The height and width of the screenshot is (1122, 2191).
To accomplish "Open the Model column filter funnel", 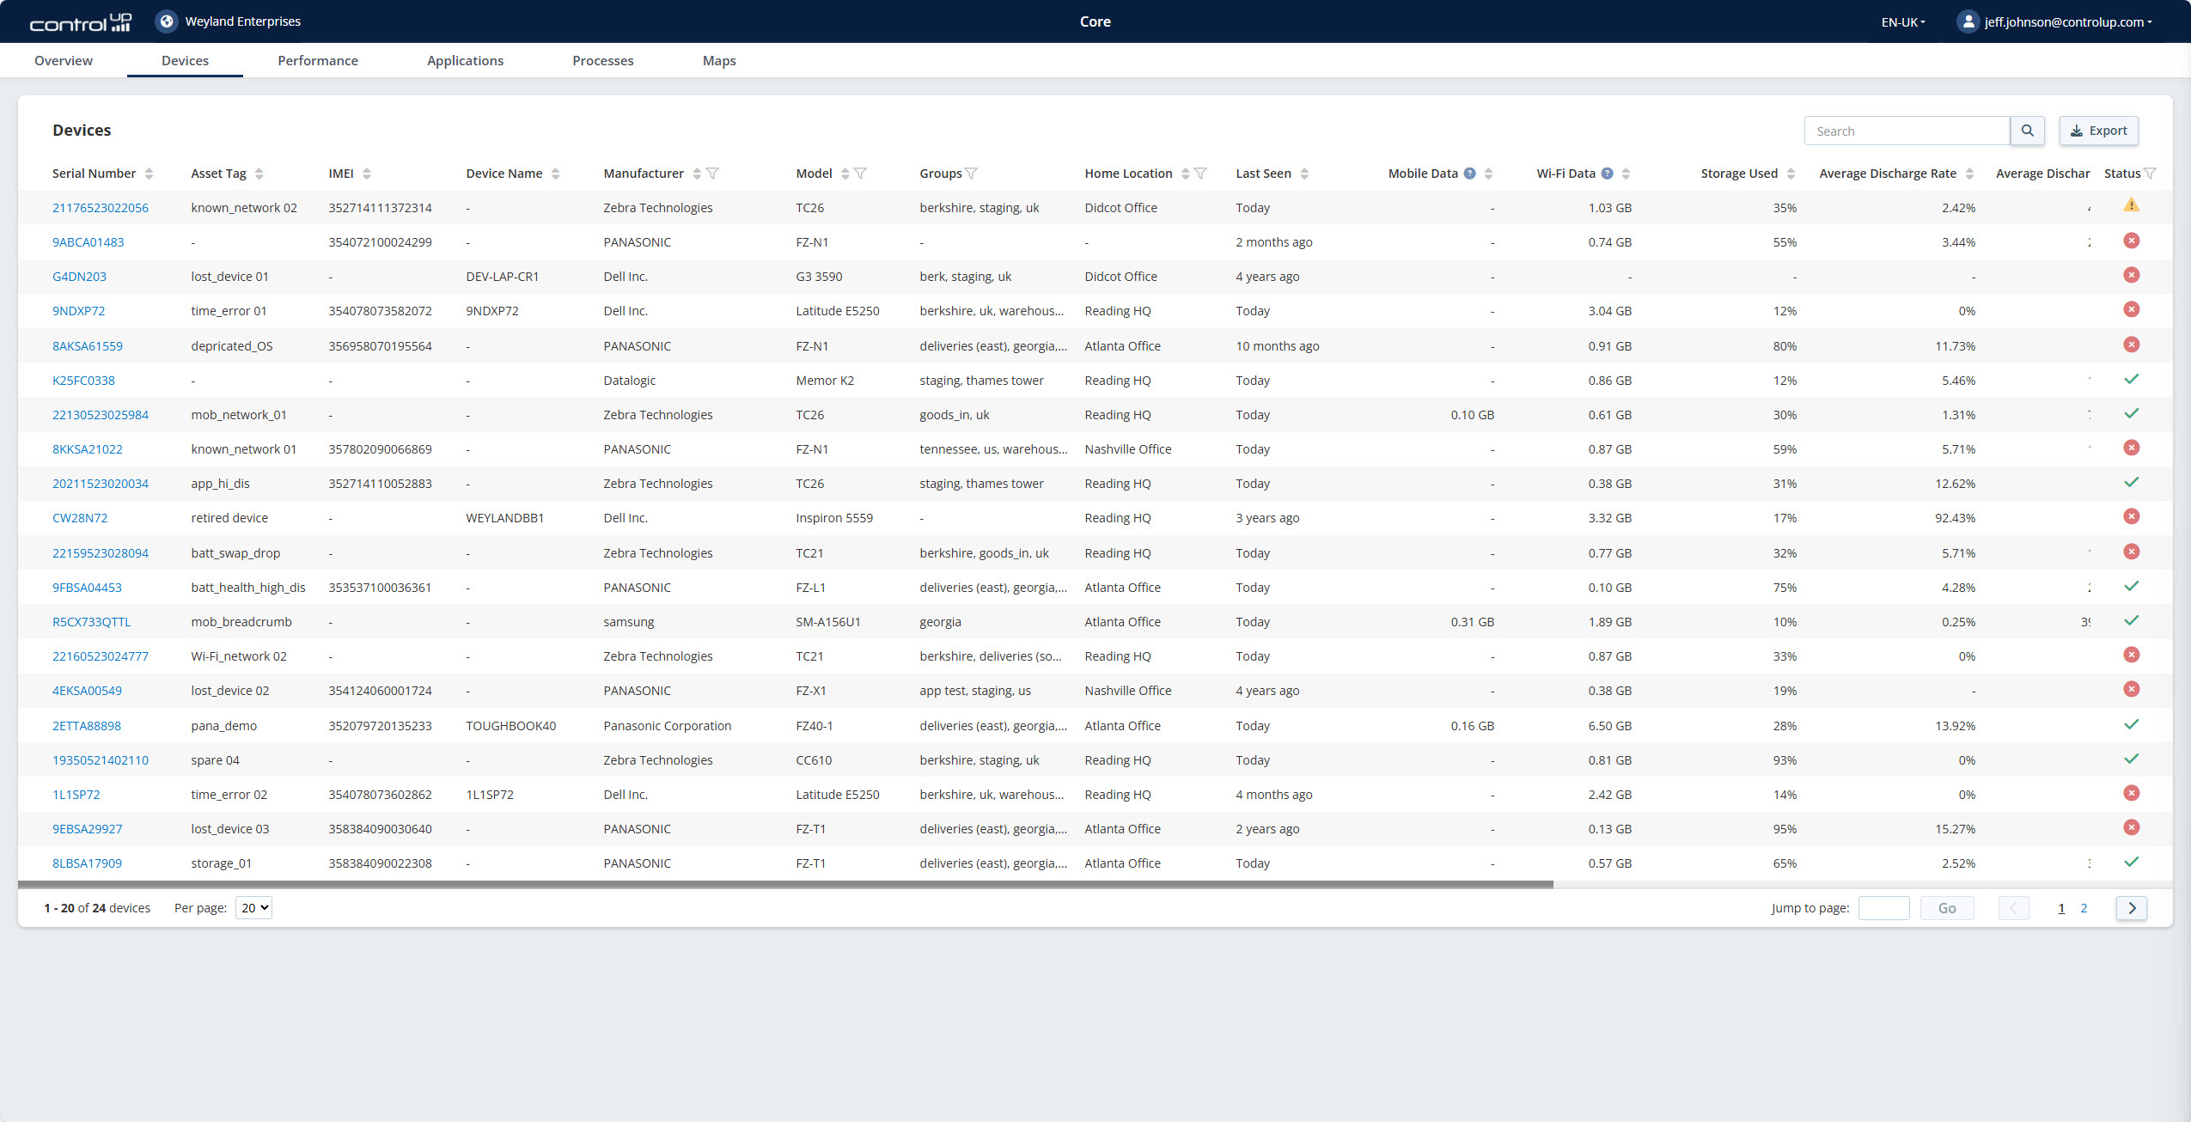I will [860, 174].
